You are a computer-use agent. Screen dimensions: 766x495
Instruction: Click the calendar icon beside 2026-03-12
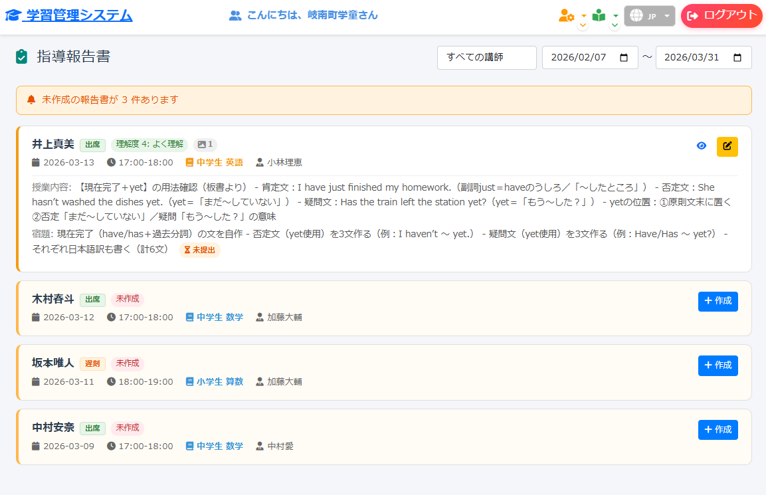(x=36, y=317)
